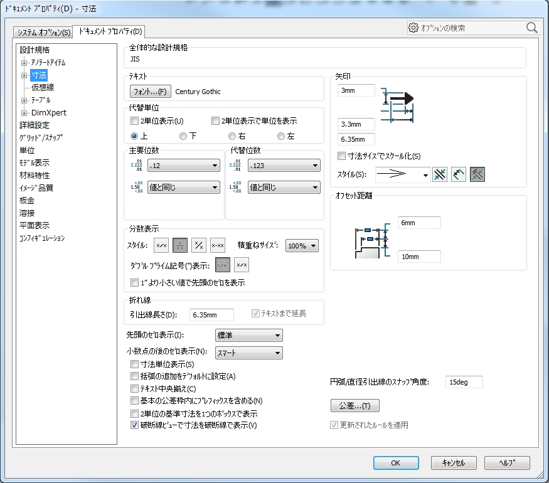Choose the diagonal fraction style icon
This screenshot has width=549, height=483.
point(199,246)
